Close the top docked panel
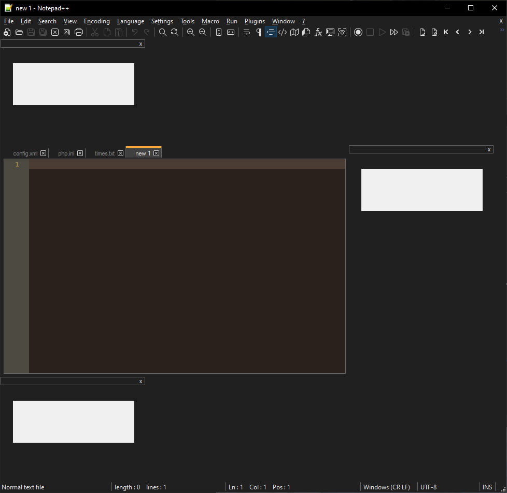This screenshot has width=507, height=493. 140,44
